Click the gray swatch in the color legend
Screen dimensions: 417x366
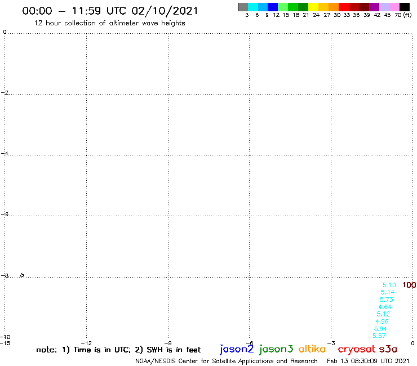click(243, 7)
